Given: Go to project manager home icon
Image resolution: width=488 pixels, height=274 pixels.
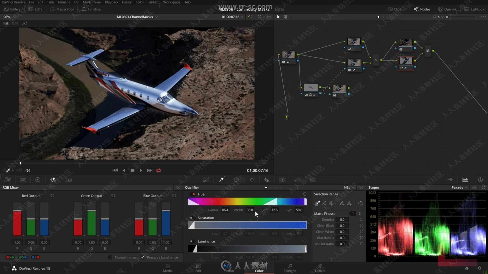Looking at the screenshot, I should click(x=467, y=268).
